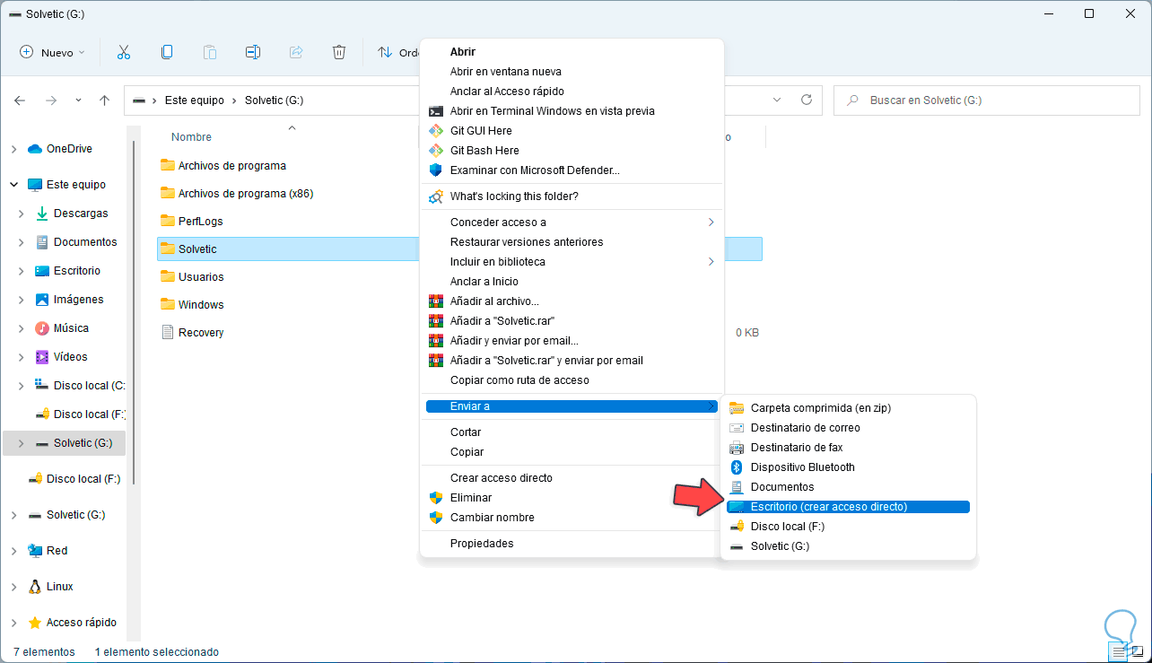Click the Paste icon in toolbar
This screenshot has height=663, width=1152.
(210, 52)
